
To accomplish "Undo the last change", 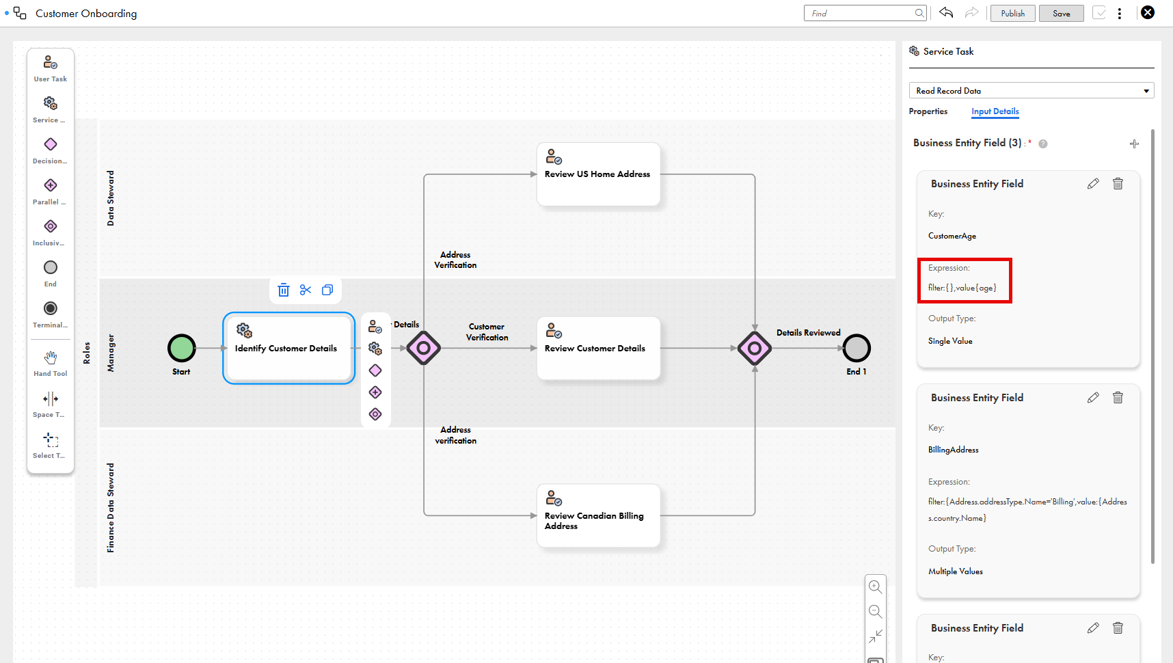I will click(946, 12).
